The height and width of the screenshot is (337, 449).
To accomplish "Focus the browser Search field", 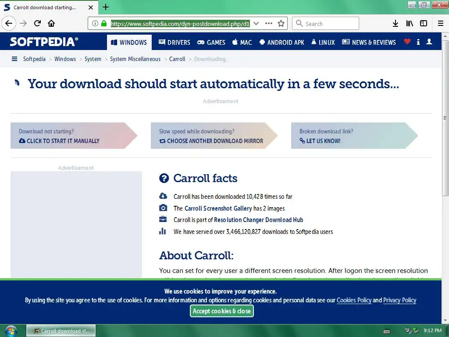I will click(326, 24).
